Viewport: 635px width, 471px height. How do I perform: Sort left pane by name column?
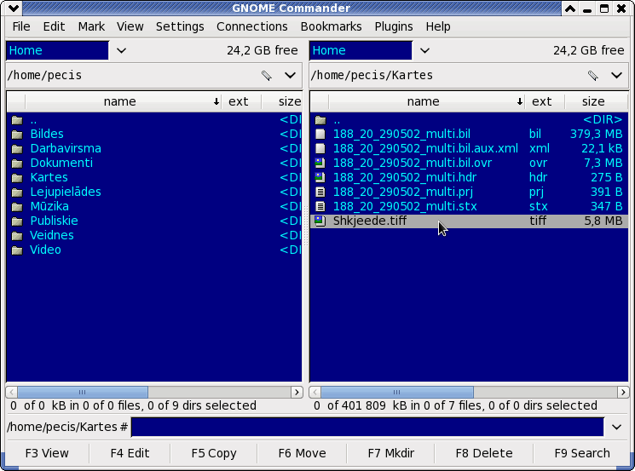tap(123, 101)
